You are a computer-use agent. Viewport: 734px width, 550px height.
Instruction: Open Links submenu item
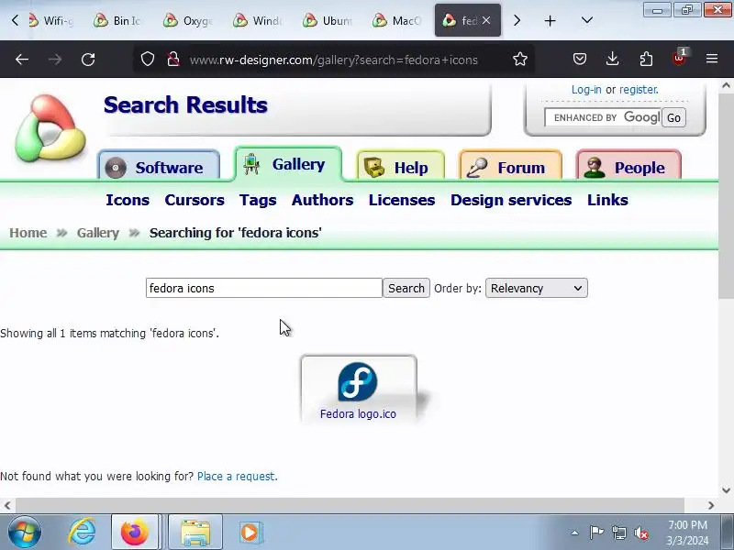coord(607,200)
